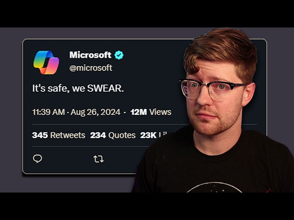Click the Copilot logo profile avatar
This screenshot has width=294, height=220.
pos(46,62)
